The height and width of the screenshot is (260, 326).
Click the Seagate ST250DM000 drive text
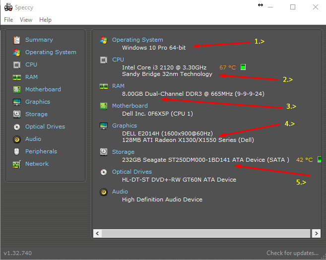pos(205,160)
